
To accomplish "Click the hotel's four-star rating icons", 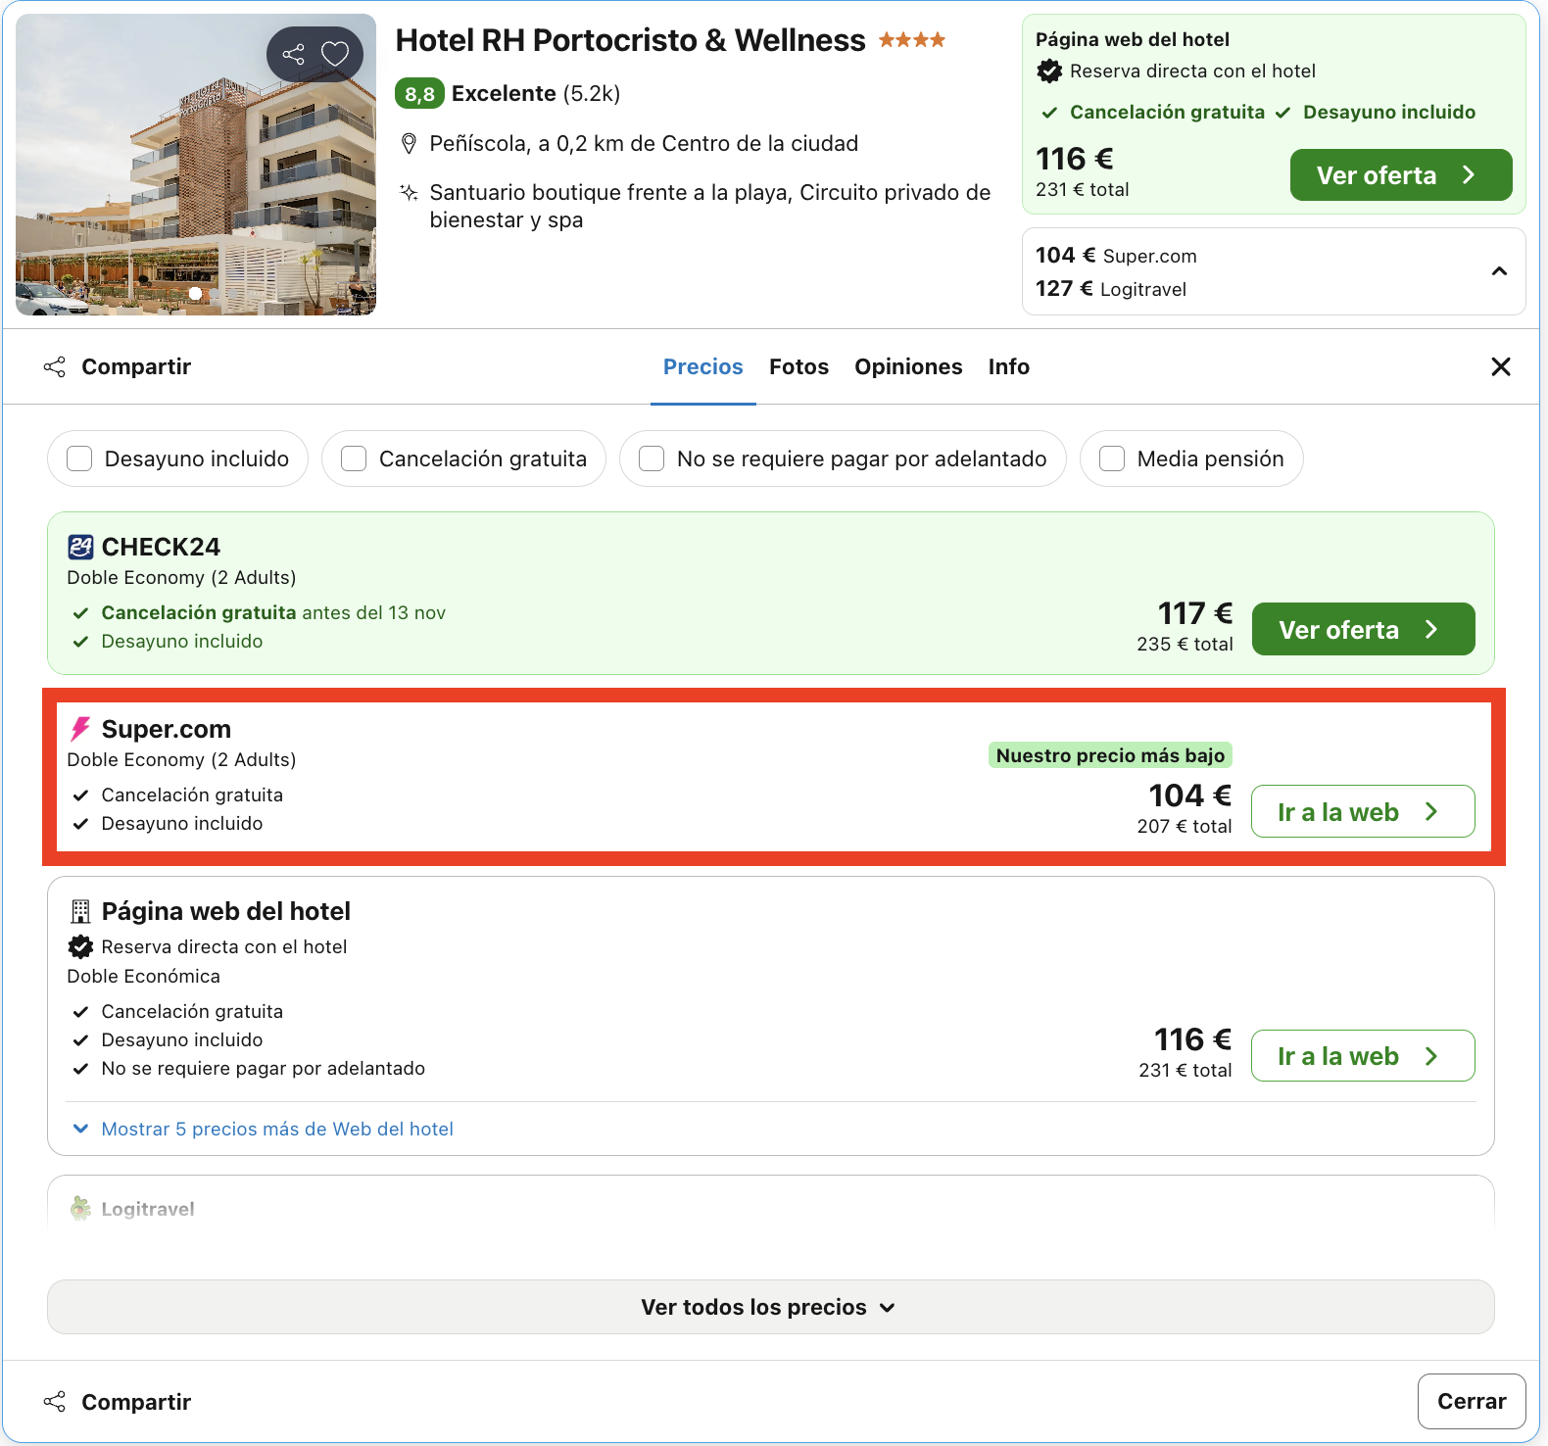I will [x=912, y=40].
